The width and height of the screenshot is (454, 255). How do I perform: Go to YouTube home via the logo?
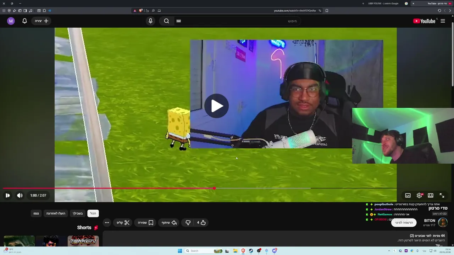[424, 21]
